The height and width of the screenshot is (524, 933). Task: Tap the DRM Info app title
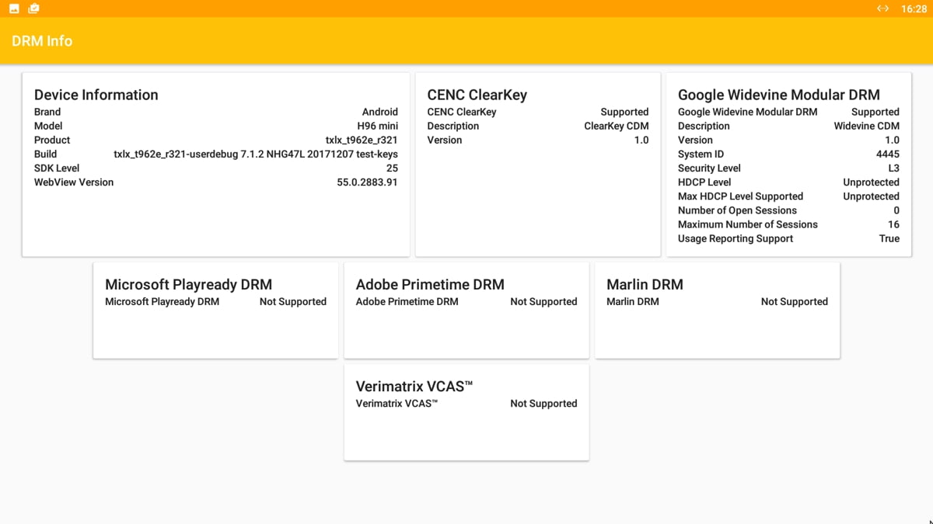(x=42, y=41)
